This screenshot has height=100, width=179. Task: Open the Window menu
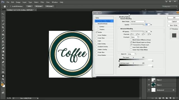pos(55,2)
